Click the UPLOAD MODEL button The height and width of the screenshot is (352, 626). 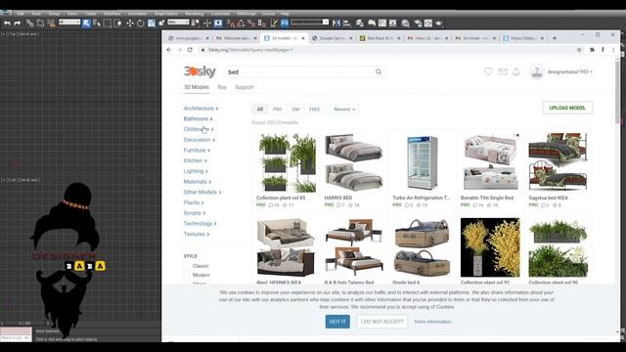point(567,108)
